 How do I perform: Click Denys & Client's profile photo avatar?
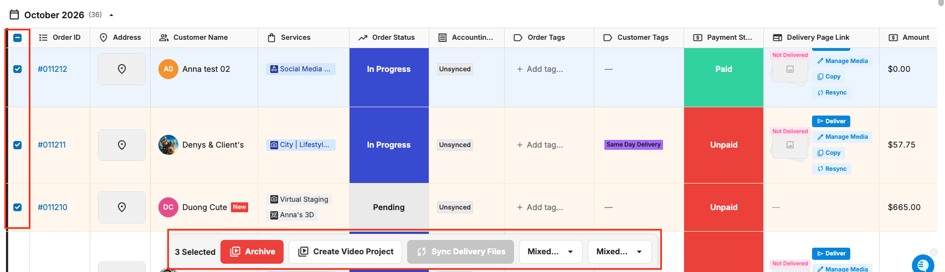pyautogui.click(x=168, y=145)
